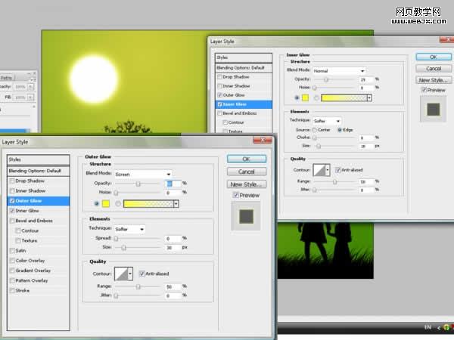This screenshot has width=454, height=340.
Task: Click Choke value field in Inner Glow
Action: coord(366,138)
